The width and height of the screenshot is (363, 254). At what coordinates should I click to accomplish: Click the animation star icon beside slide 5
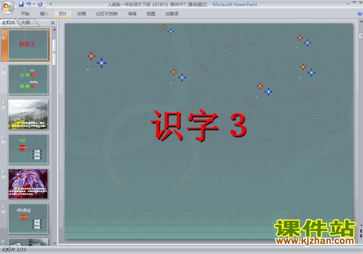[x=3, y=142]
